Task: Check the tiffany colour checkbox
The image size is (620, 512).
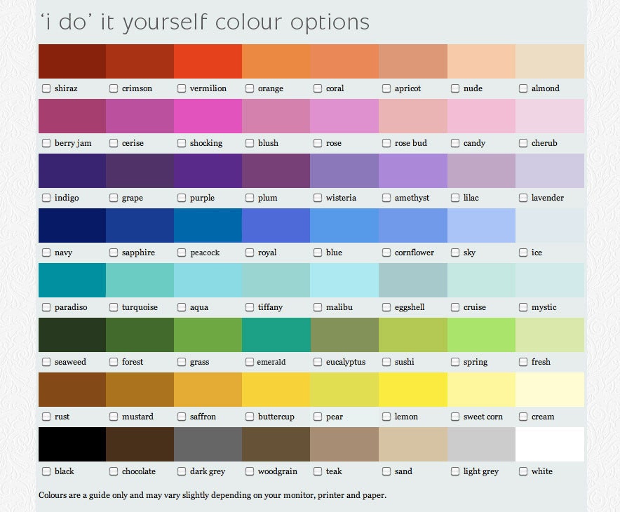Action: click(x=250, y=306)
